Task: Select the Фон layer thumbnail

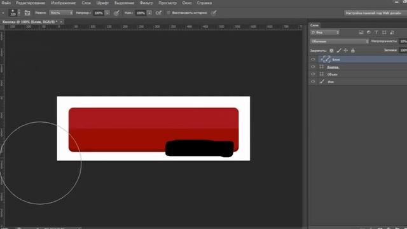Action: [x=322, y=81]
